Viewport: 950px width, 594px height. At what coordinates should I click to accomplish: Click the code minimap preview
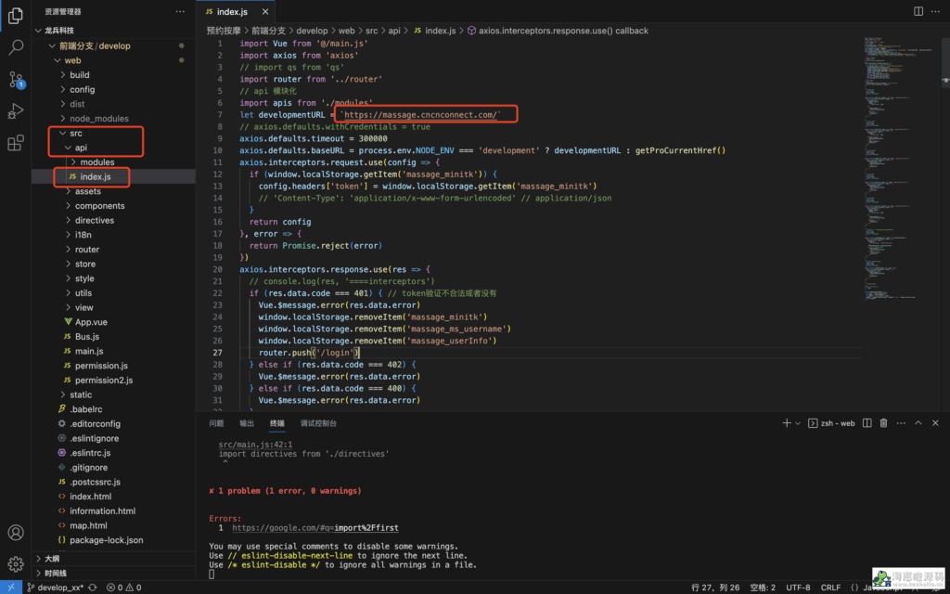900,170
